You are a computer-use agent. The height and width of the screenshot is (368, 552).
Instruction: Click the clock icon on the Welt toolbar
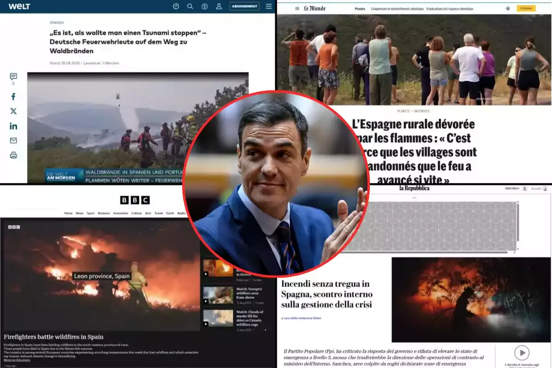176,6
